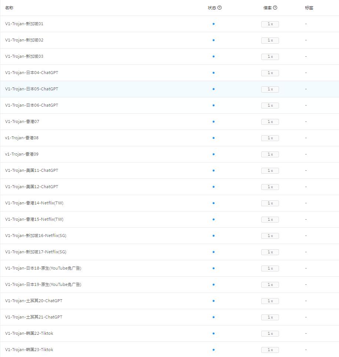Click 1x badge of V1-Trojan-香港14-Netflix(TW)
Viewport: 339px width, 357px height.
270,203
